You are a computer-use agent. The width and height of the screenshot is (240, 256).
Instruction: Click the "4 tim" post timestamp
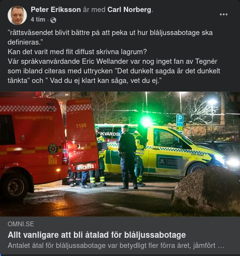(38, 20)
